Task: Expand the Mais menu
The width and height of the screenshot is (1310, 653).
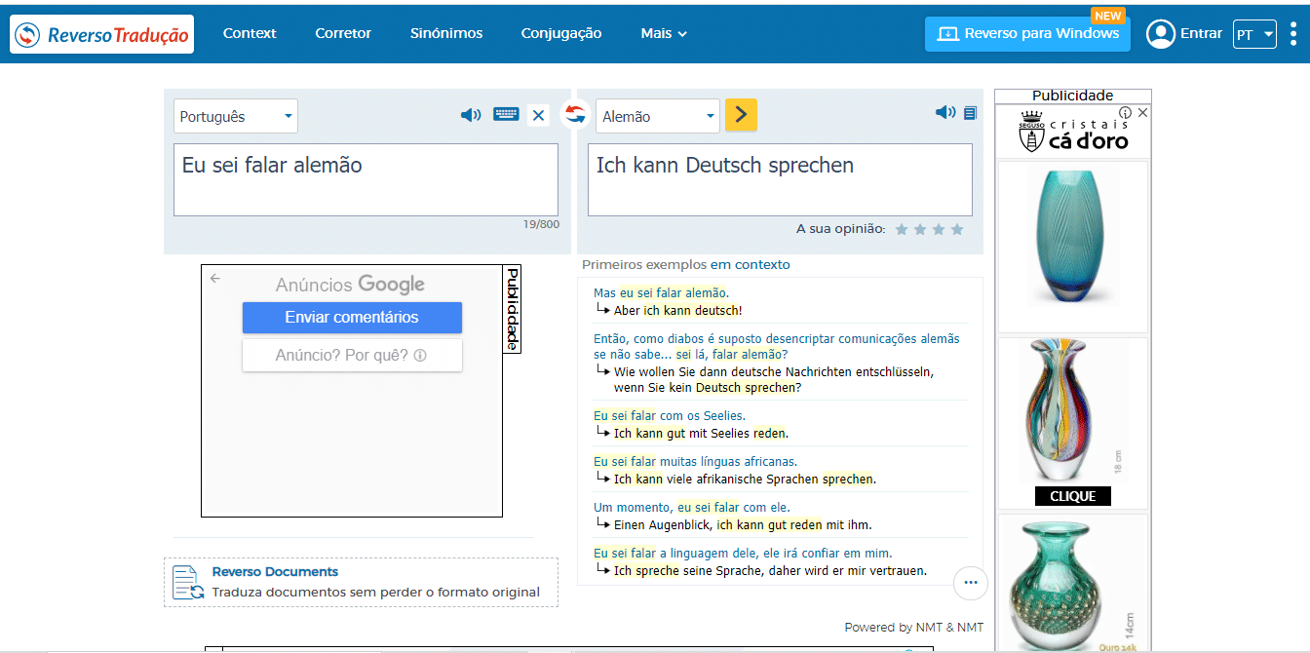Action: point(664,33)
